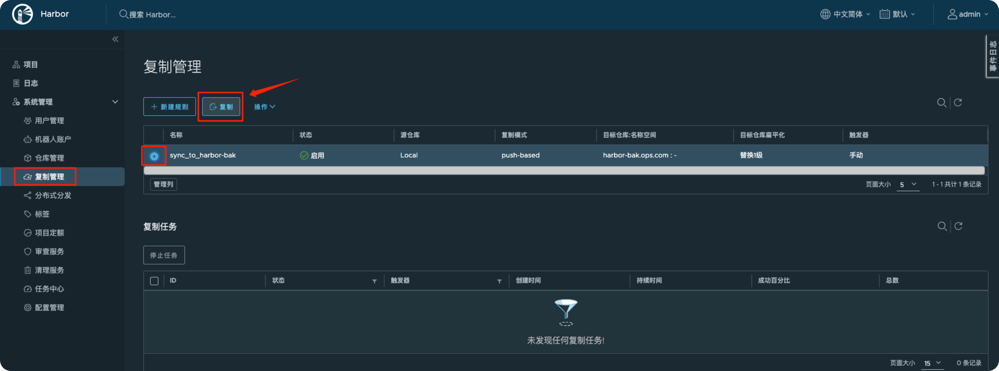
Task: Click the 管理列 manage columns button
Action: (x=164, y=184)
